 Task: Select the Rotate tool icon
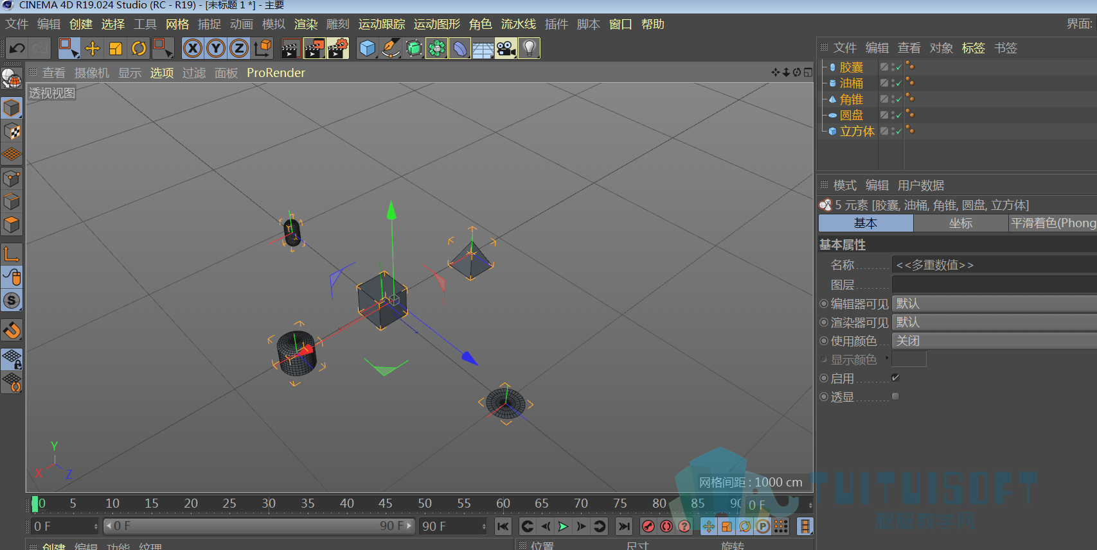139,48
